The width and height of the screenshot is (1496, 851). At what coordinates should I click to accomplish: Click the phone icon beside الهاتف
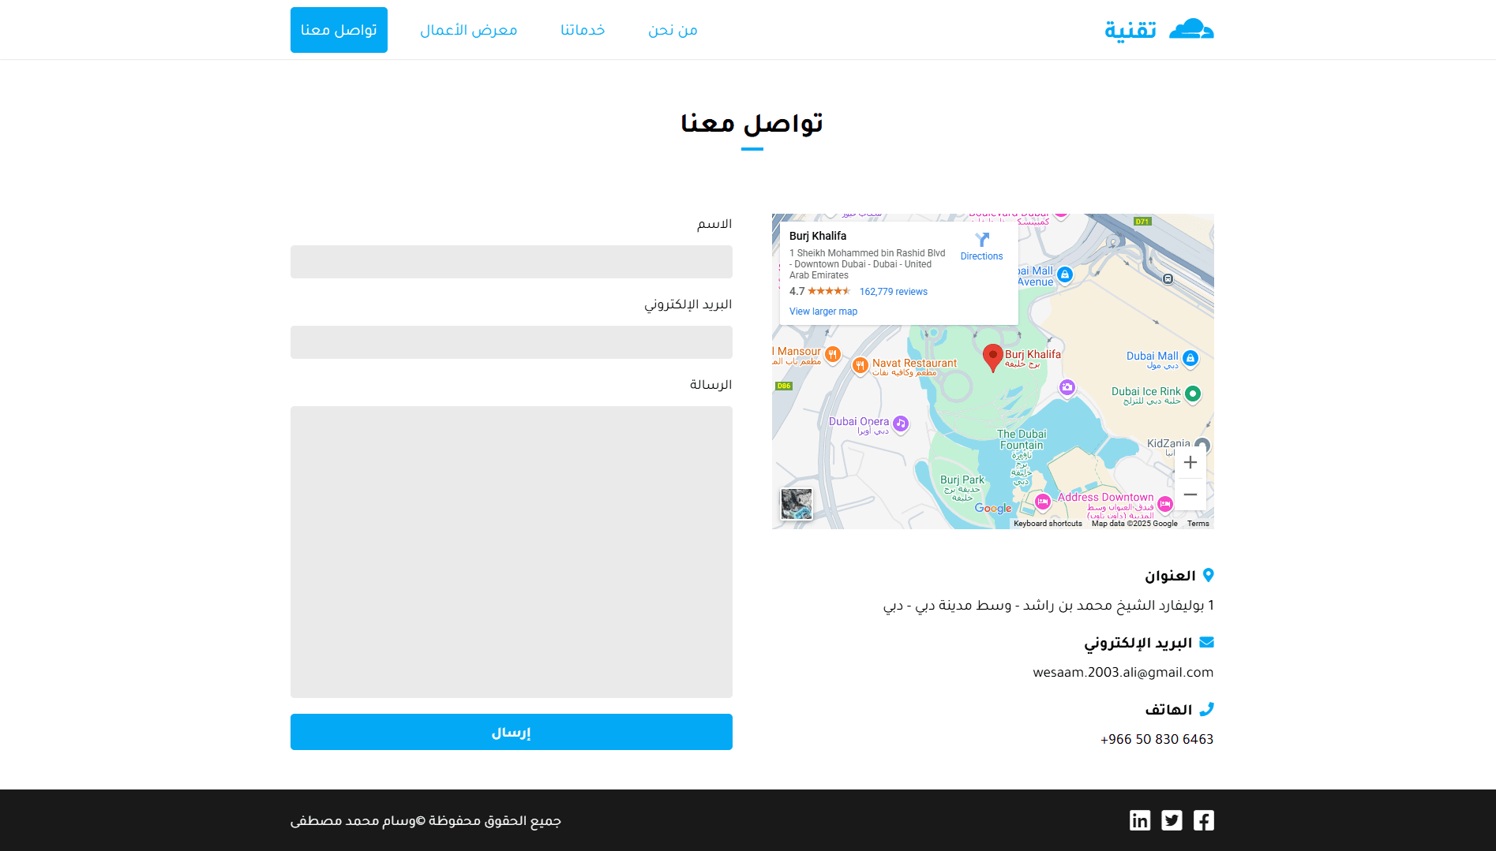tap(1206, 709)
